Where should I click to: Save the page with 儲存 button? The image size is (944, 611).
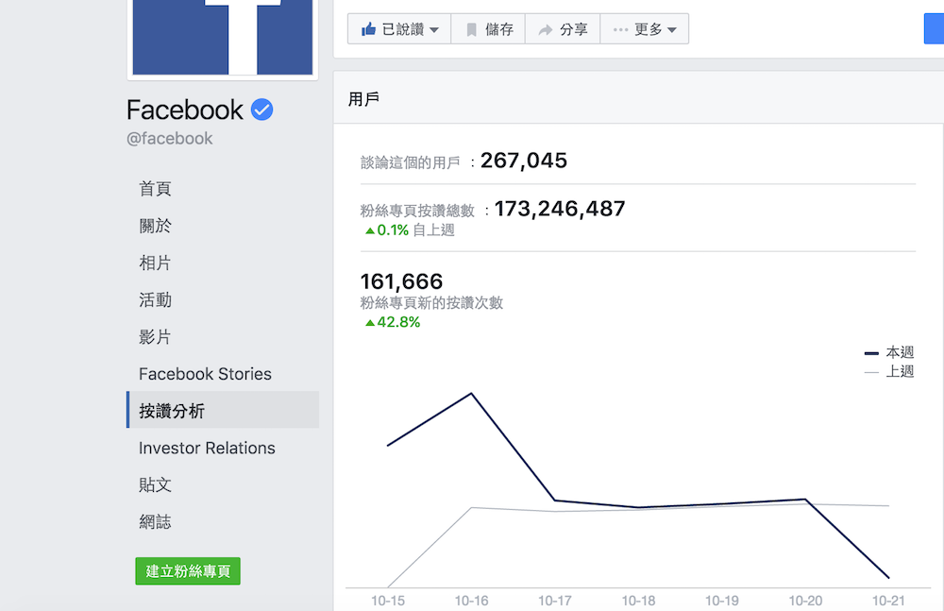coord(488,29)
